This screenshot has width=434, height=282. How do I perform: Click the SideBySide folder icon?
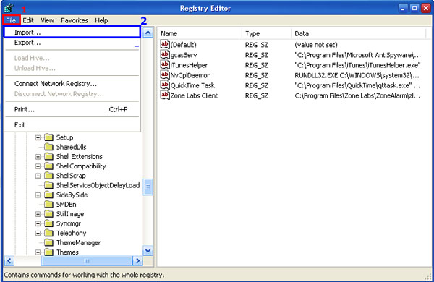48,195
